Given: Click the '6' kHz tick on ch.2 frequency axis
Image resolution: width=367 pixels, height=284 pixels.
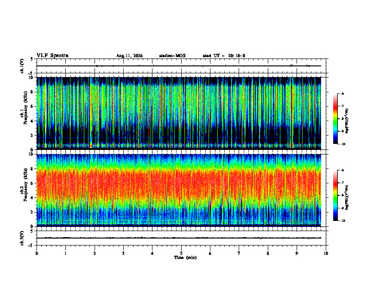Looking at the screenshot, I should [33, 183].
